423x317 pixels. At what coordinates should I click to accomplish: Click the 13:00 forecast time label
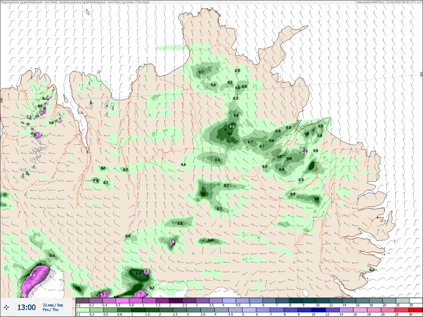[x=26, y=307]
